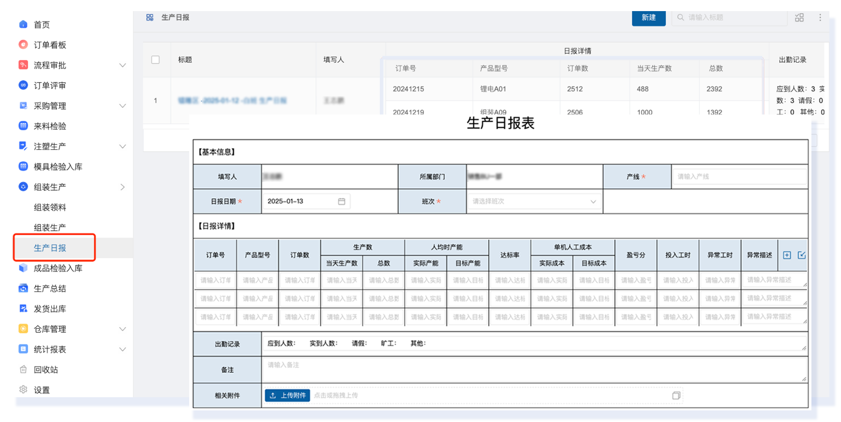Click the 备注 remarks text area
This screenshot has width=841, height=422.
click(x=534, y=370)
